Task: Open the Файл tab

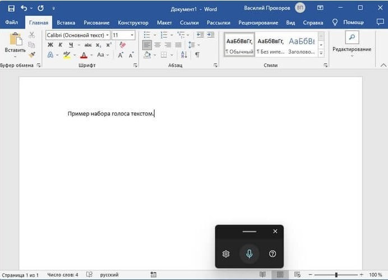Action: pos(11,22)
